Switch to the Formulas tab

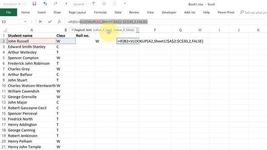[100, 12]
